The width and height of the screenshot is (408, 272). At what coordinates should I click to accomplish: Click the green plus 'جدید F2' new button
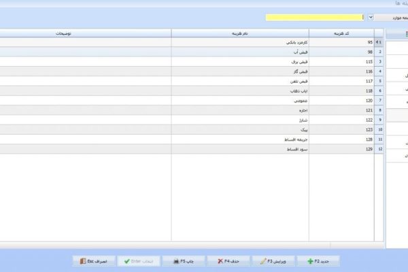(x=318, y=261)
